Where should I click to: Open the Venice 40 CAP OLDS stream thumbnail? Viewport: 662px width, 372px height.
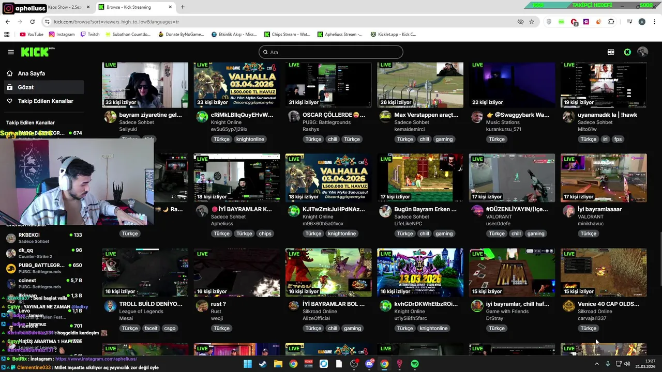[x=604, y=273]
